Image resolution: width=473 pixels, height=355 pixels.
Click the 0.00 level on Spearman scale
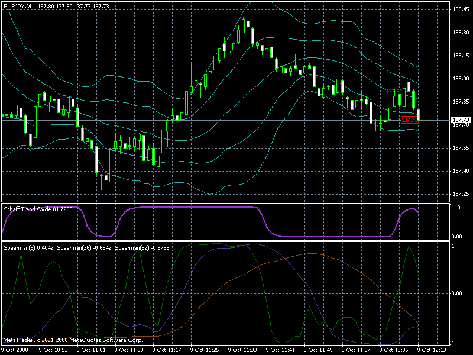457,293
